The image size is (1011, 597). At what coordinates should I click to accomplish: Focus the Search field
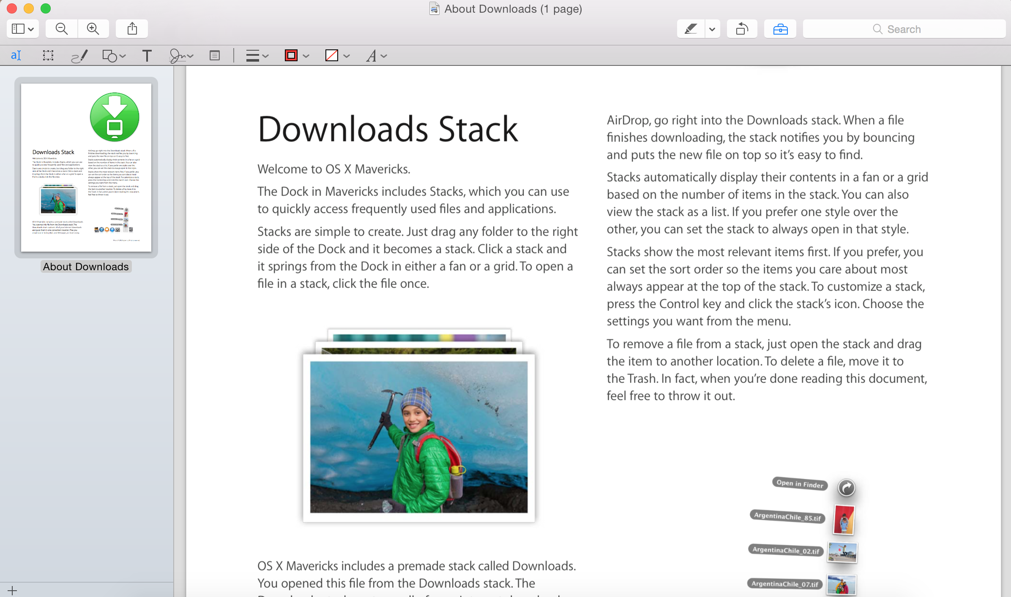(x=904, y=29)
